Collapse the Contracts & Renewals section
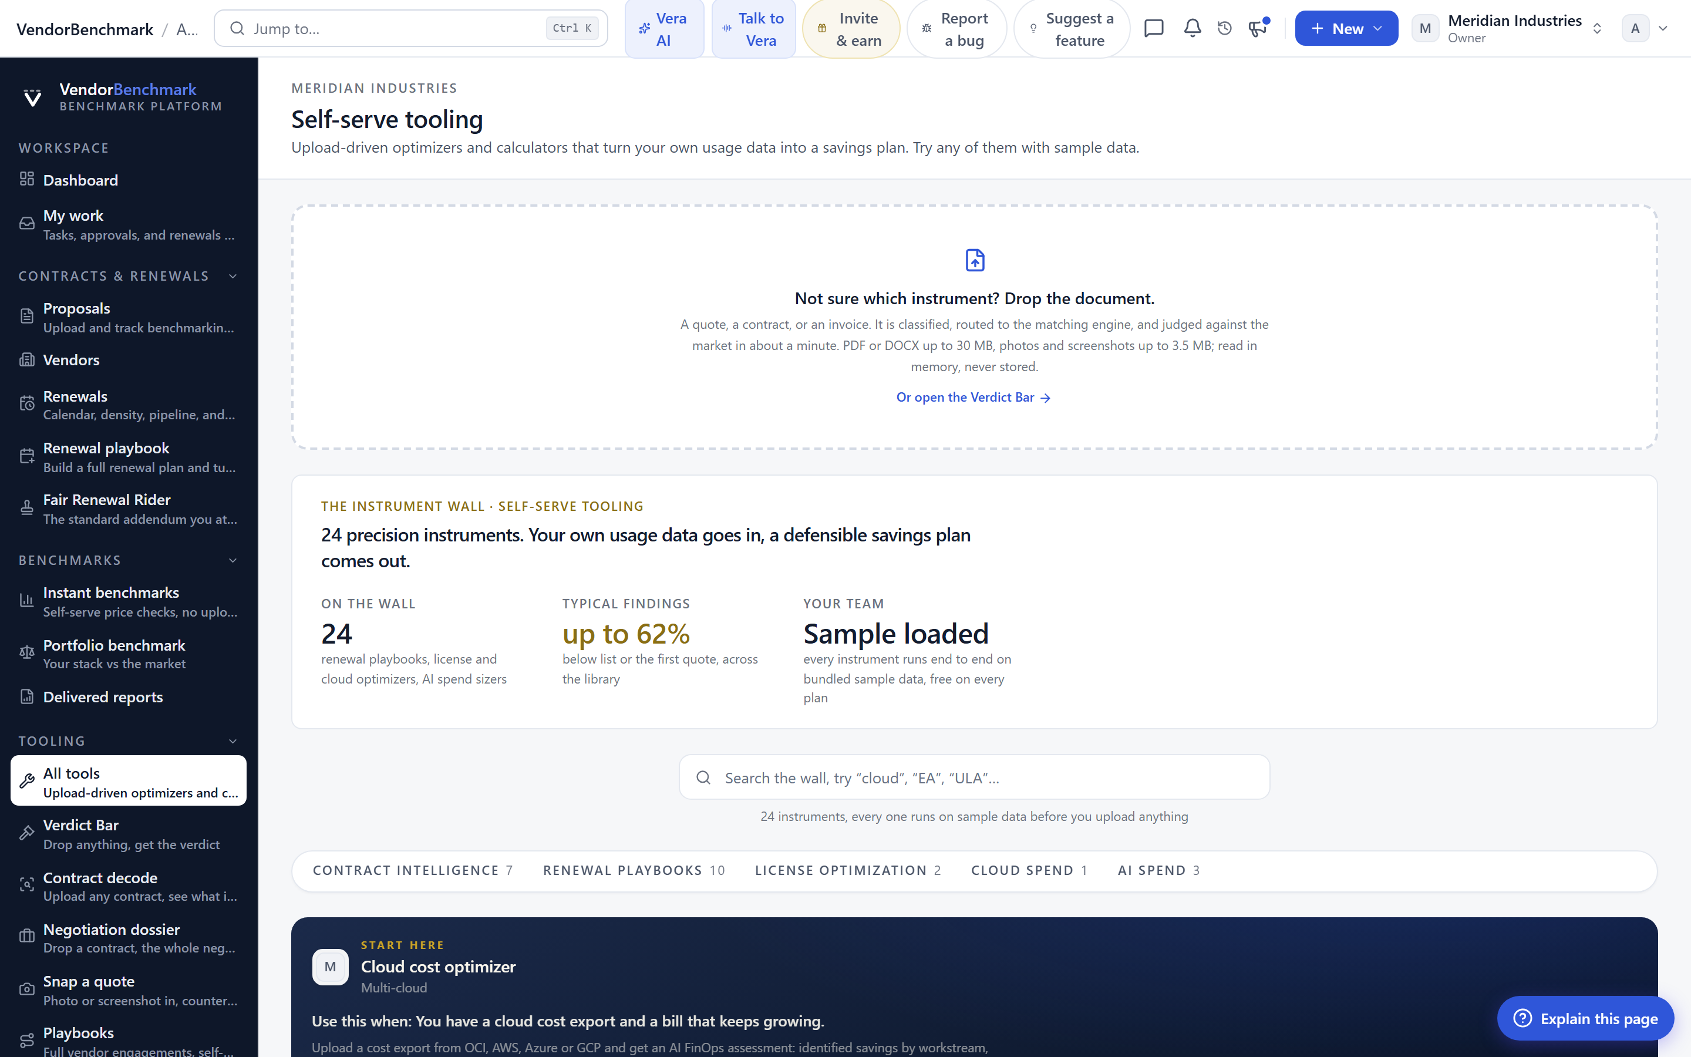This screenshot has width=1691, height=1057. [233, 276]
